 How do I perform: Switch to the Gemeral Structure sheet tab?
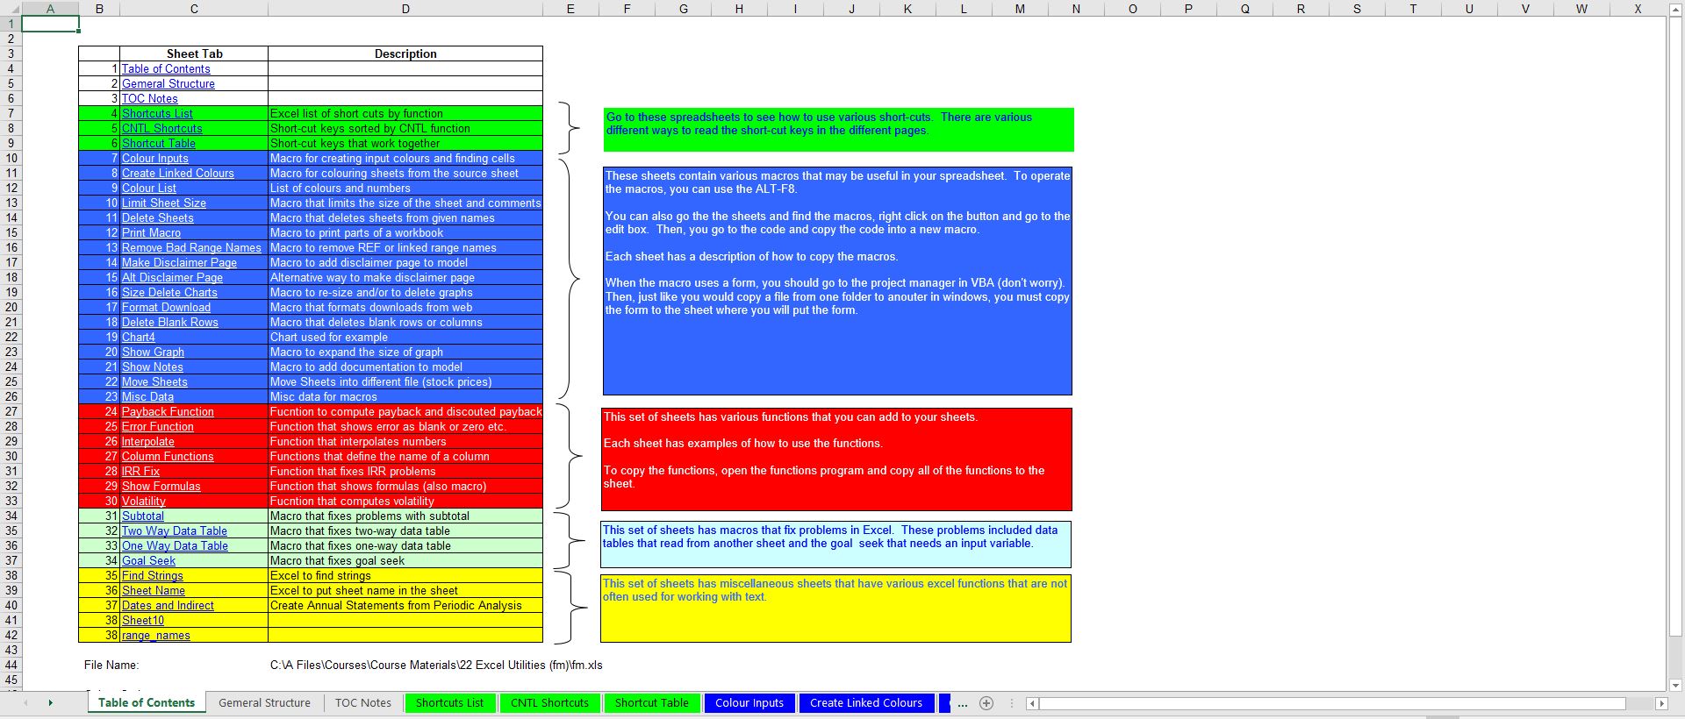coord(264,703)
